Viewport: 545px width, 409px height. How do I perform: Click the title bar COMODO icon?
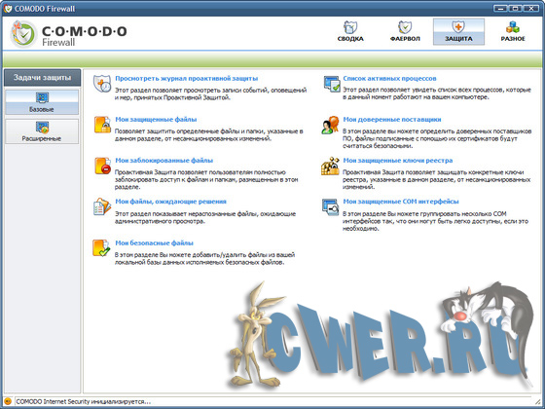[x=8, y=9]
